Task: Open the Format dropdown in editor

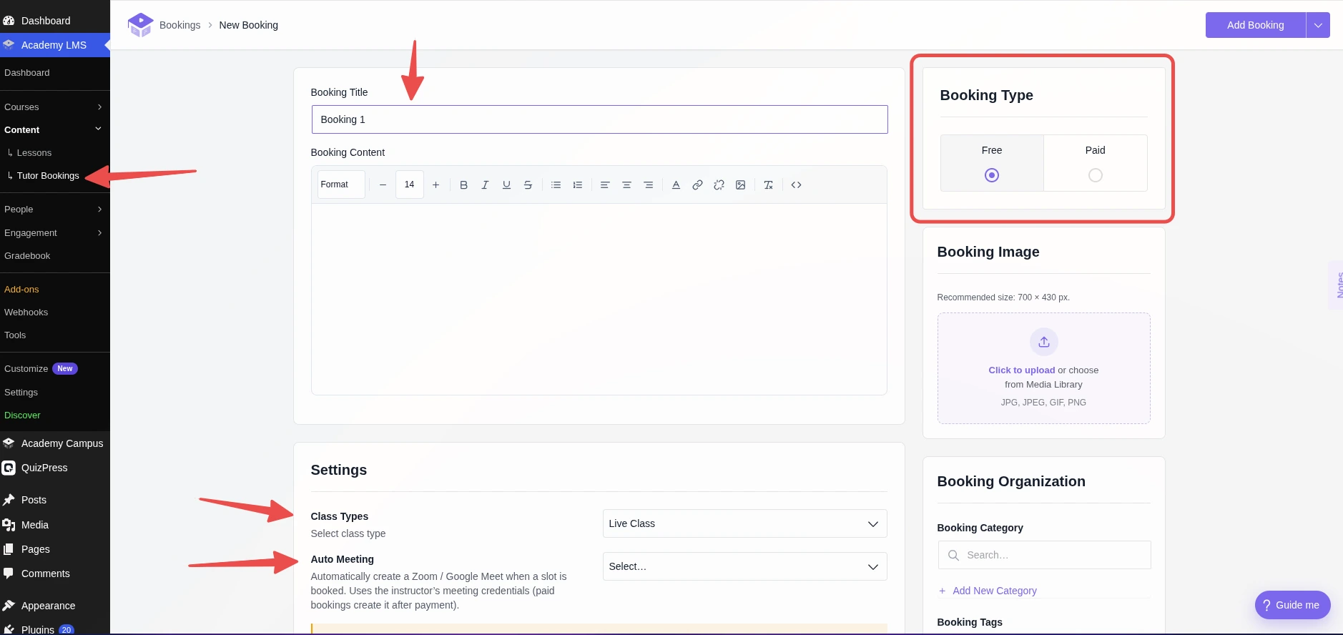Action: 341,184
